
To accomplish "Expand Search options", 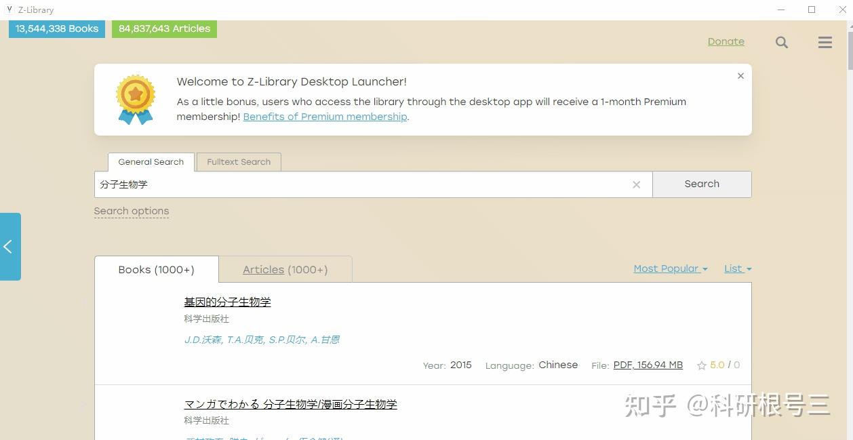I will (131, 211).
